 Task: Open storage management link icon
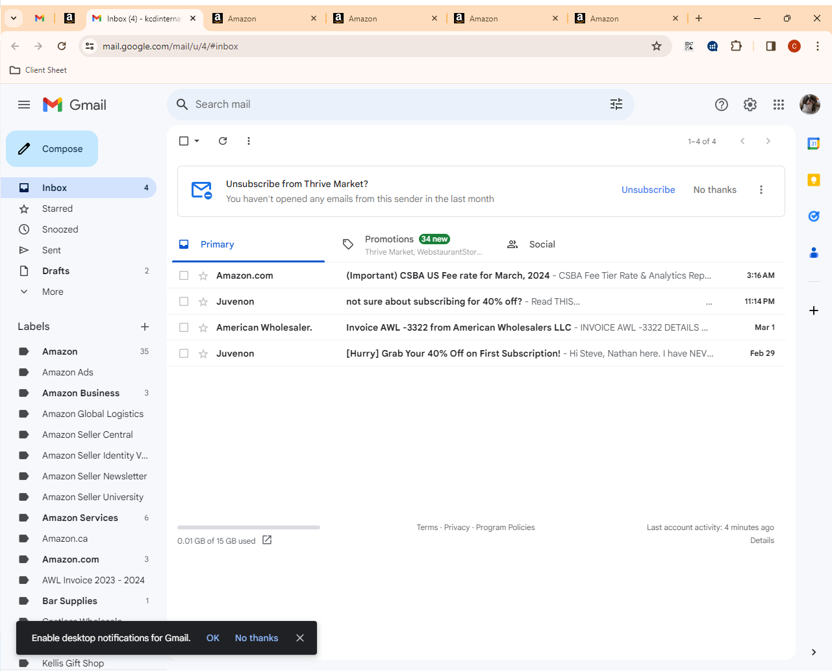pos(267,540)
